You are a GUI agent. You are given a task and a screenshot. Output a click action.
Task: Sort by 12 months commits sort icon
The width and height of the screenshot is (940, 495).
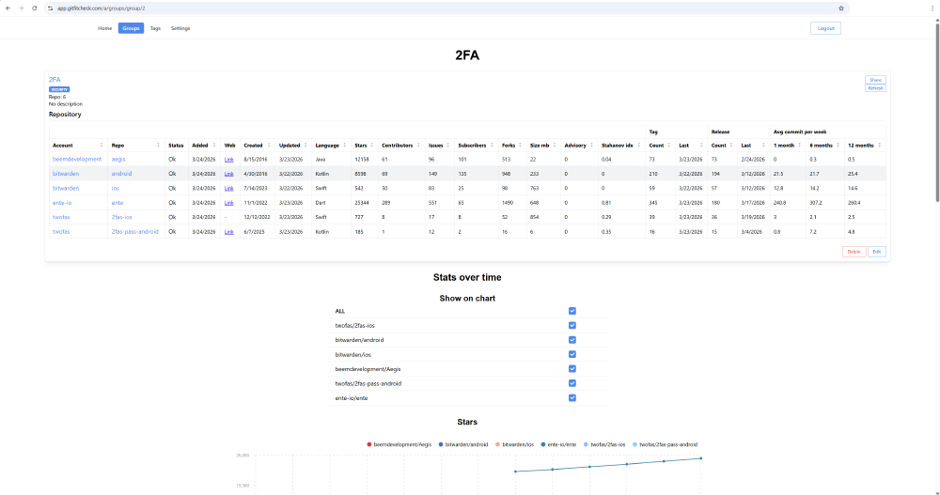coord(880,145)
